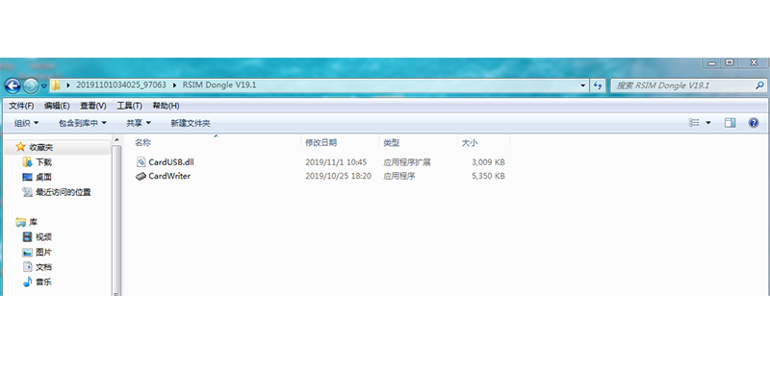770x391 pixels.
Task: Open the 组织 dropdown
Action: (x=27, y=123)
